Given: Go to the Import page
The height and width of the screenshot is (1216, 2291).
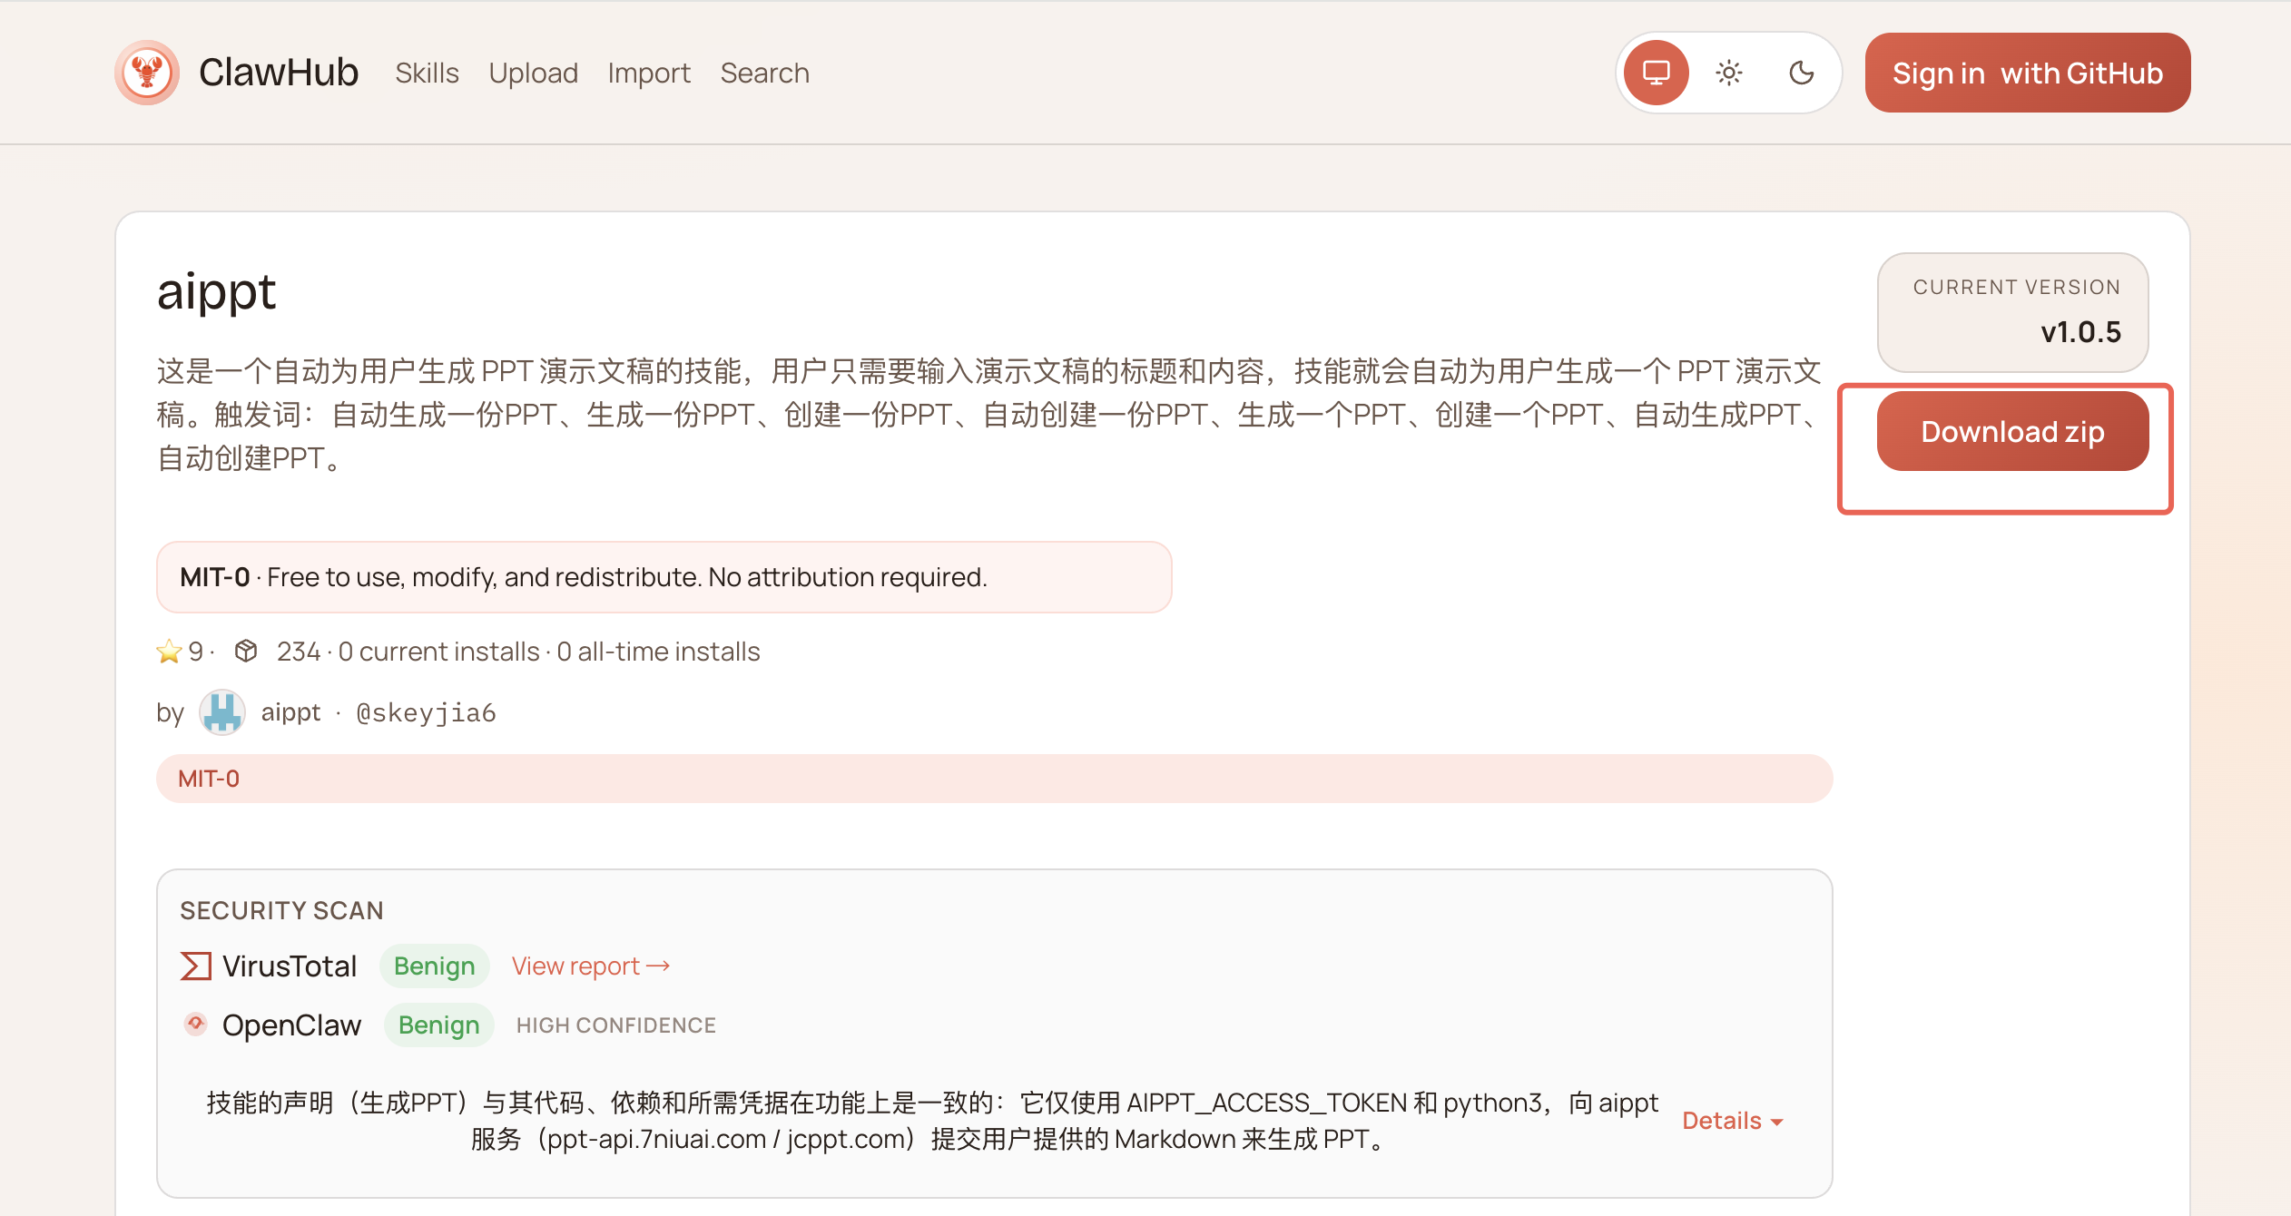Looking at the screenshot, I should [648, 73].
